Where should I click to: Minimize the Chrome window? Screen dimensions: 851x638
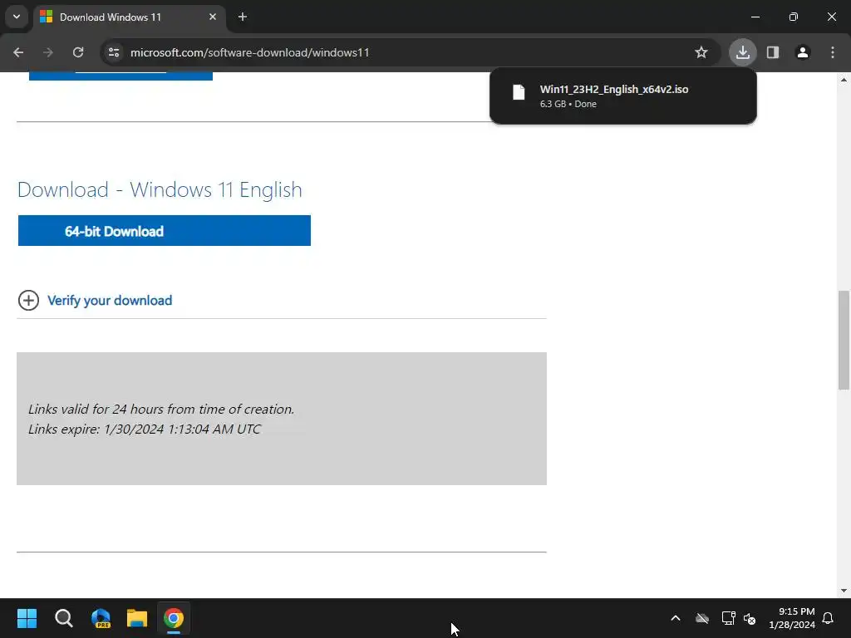[755, 17]
